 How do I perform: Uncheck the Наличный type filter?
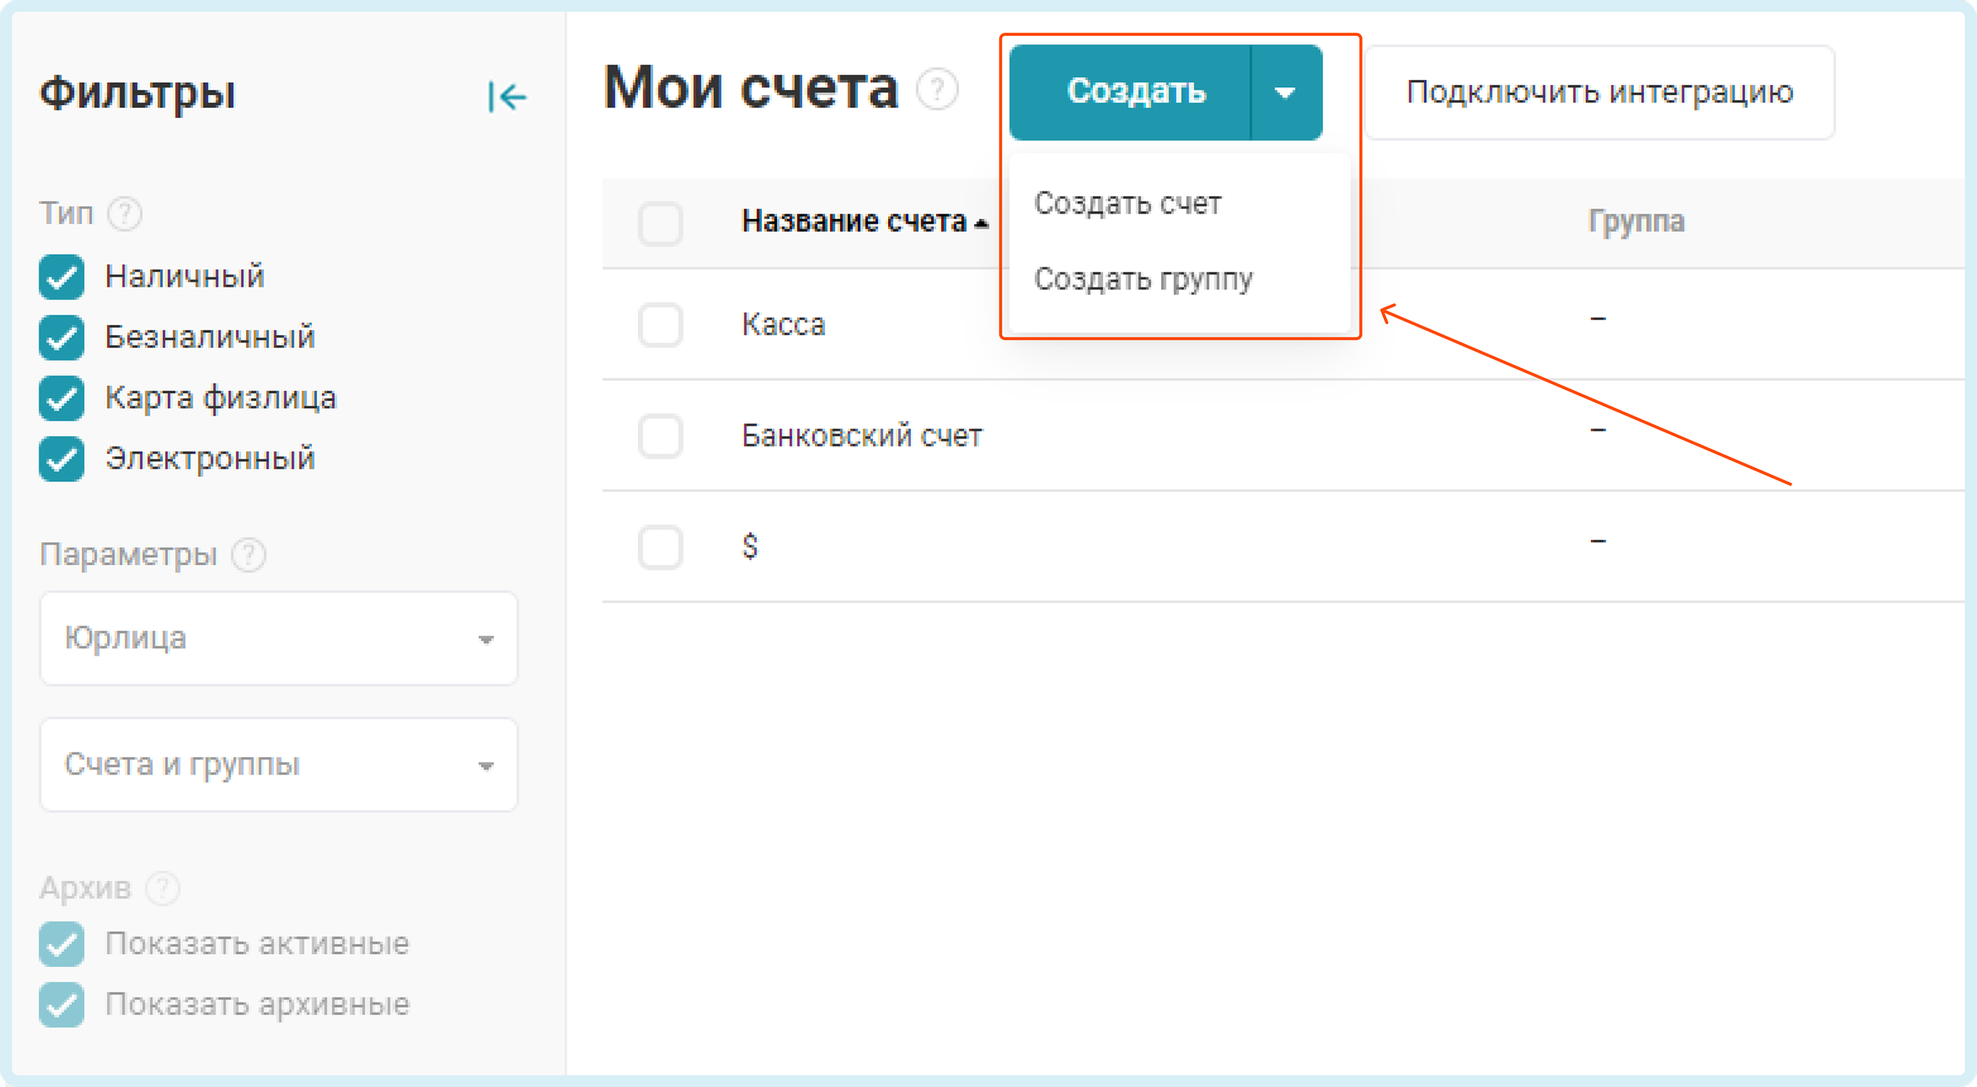62,277
